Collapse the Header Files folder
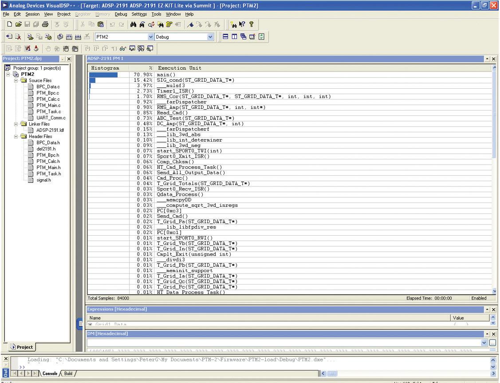Viewport: 500px width, 383px height. pos(16,137)
